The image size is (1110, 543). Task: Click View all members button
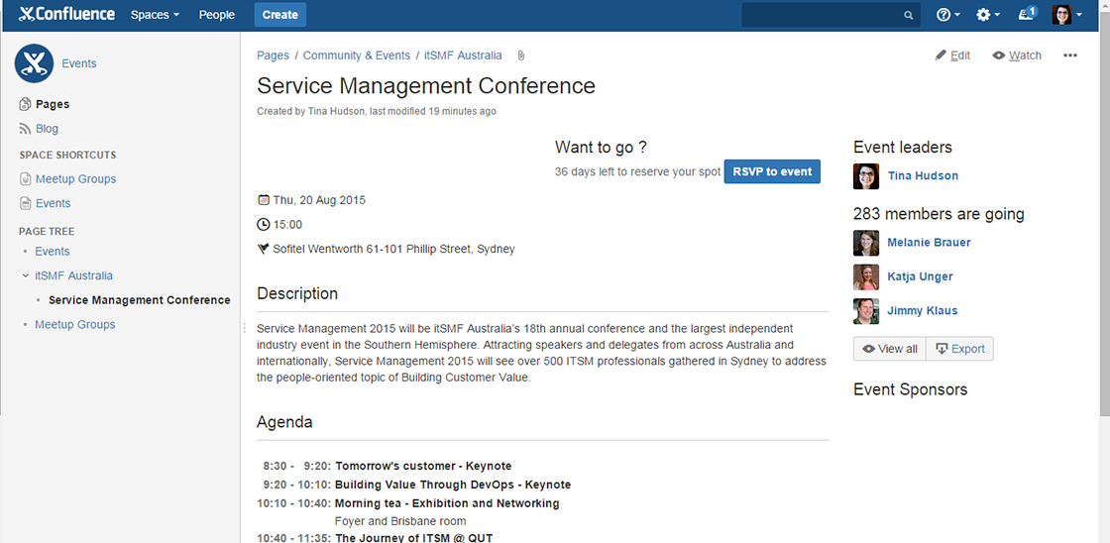pos(890,349)
